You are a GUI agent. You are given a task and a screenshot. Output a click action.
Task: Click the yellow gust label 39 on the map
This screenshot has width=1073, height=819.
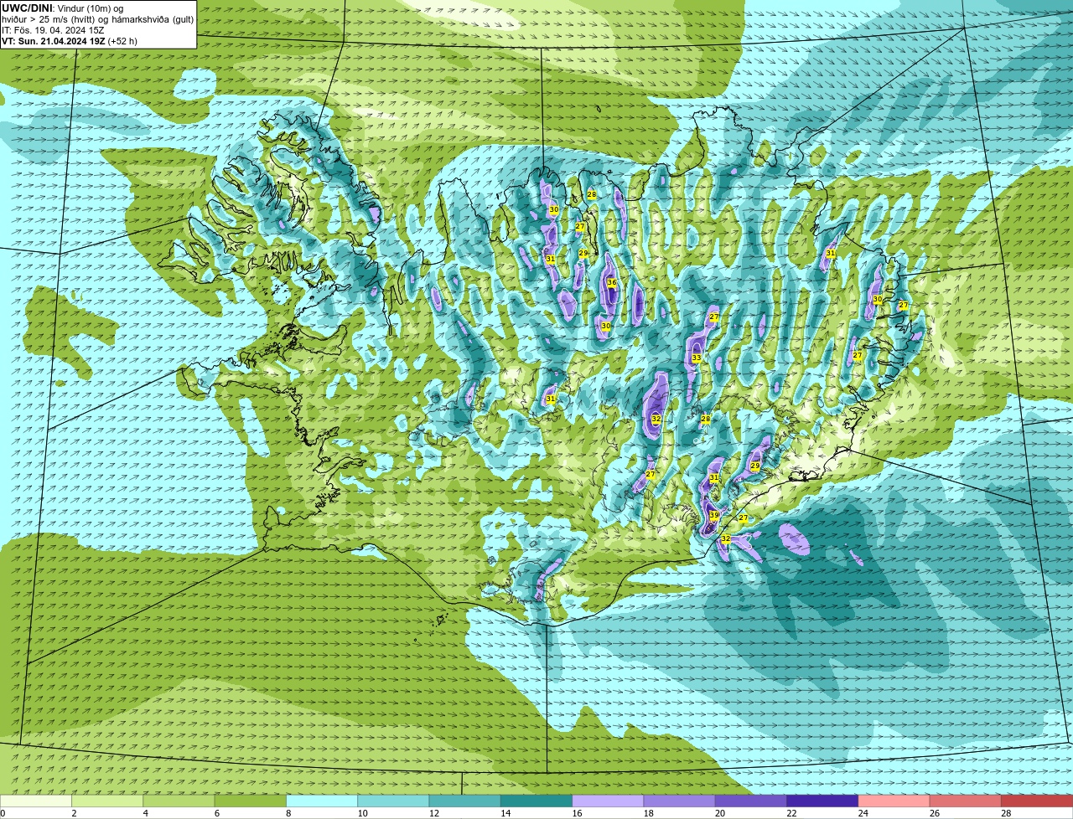[714, 516]
